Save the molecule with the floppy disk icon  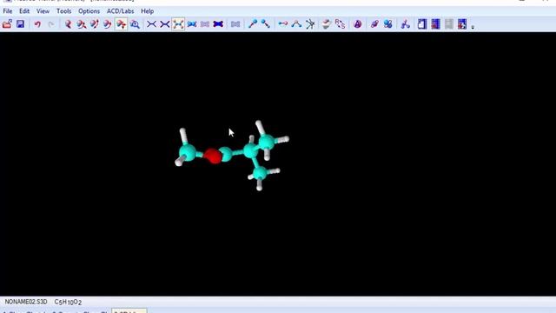click(20, 24)
